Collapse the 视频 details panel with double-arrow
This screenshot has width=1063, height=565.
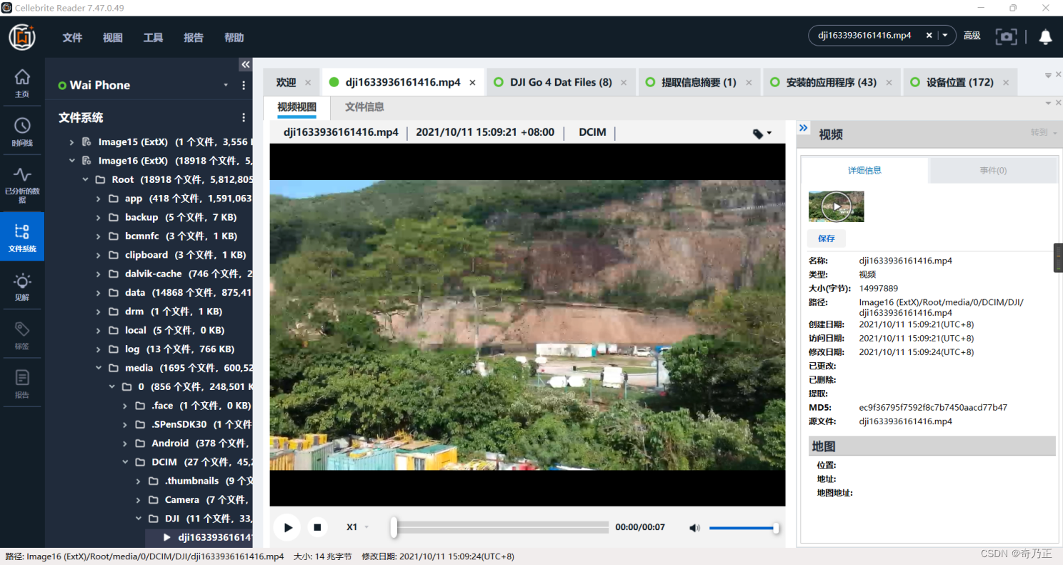804,128
